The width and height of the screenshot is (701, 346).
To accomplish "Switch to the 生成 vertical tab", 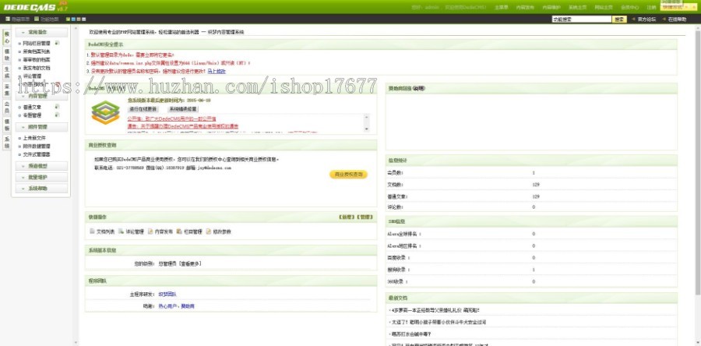I will pos(7,72).
